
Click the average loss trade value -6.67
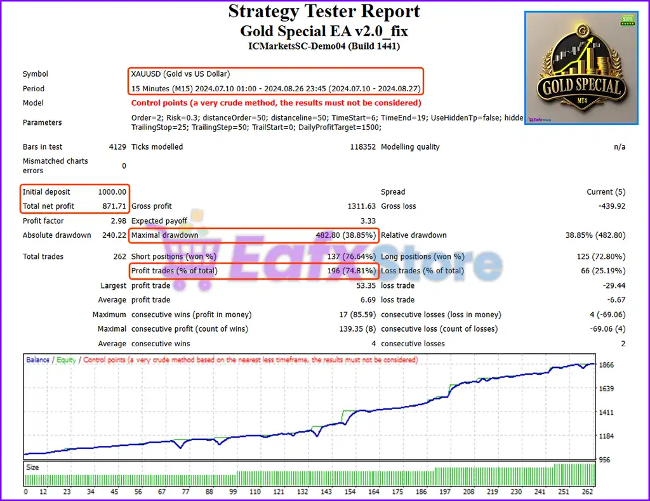[x=616, y=299]
